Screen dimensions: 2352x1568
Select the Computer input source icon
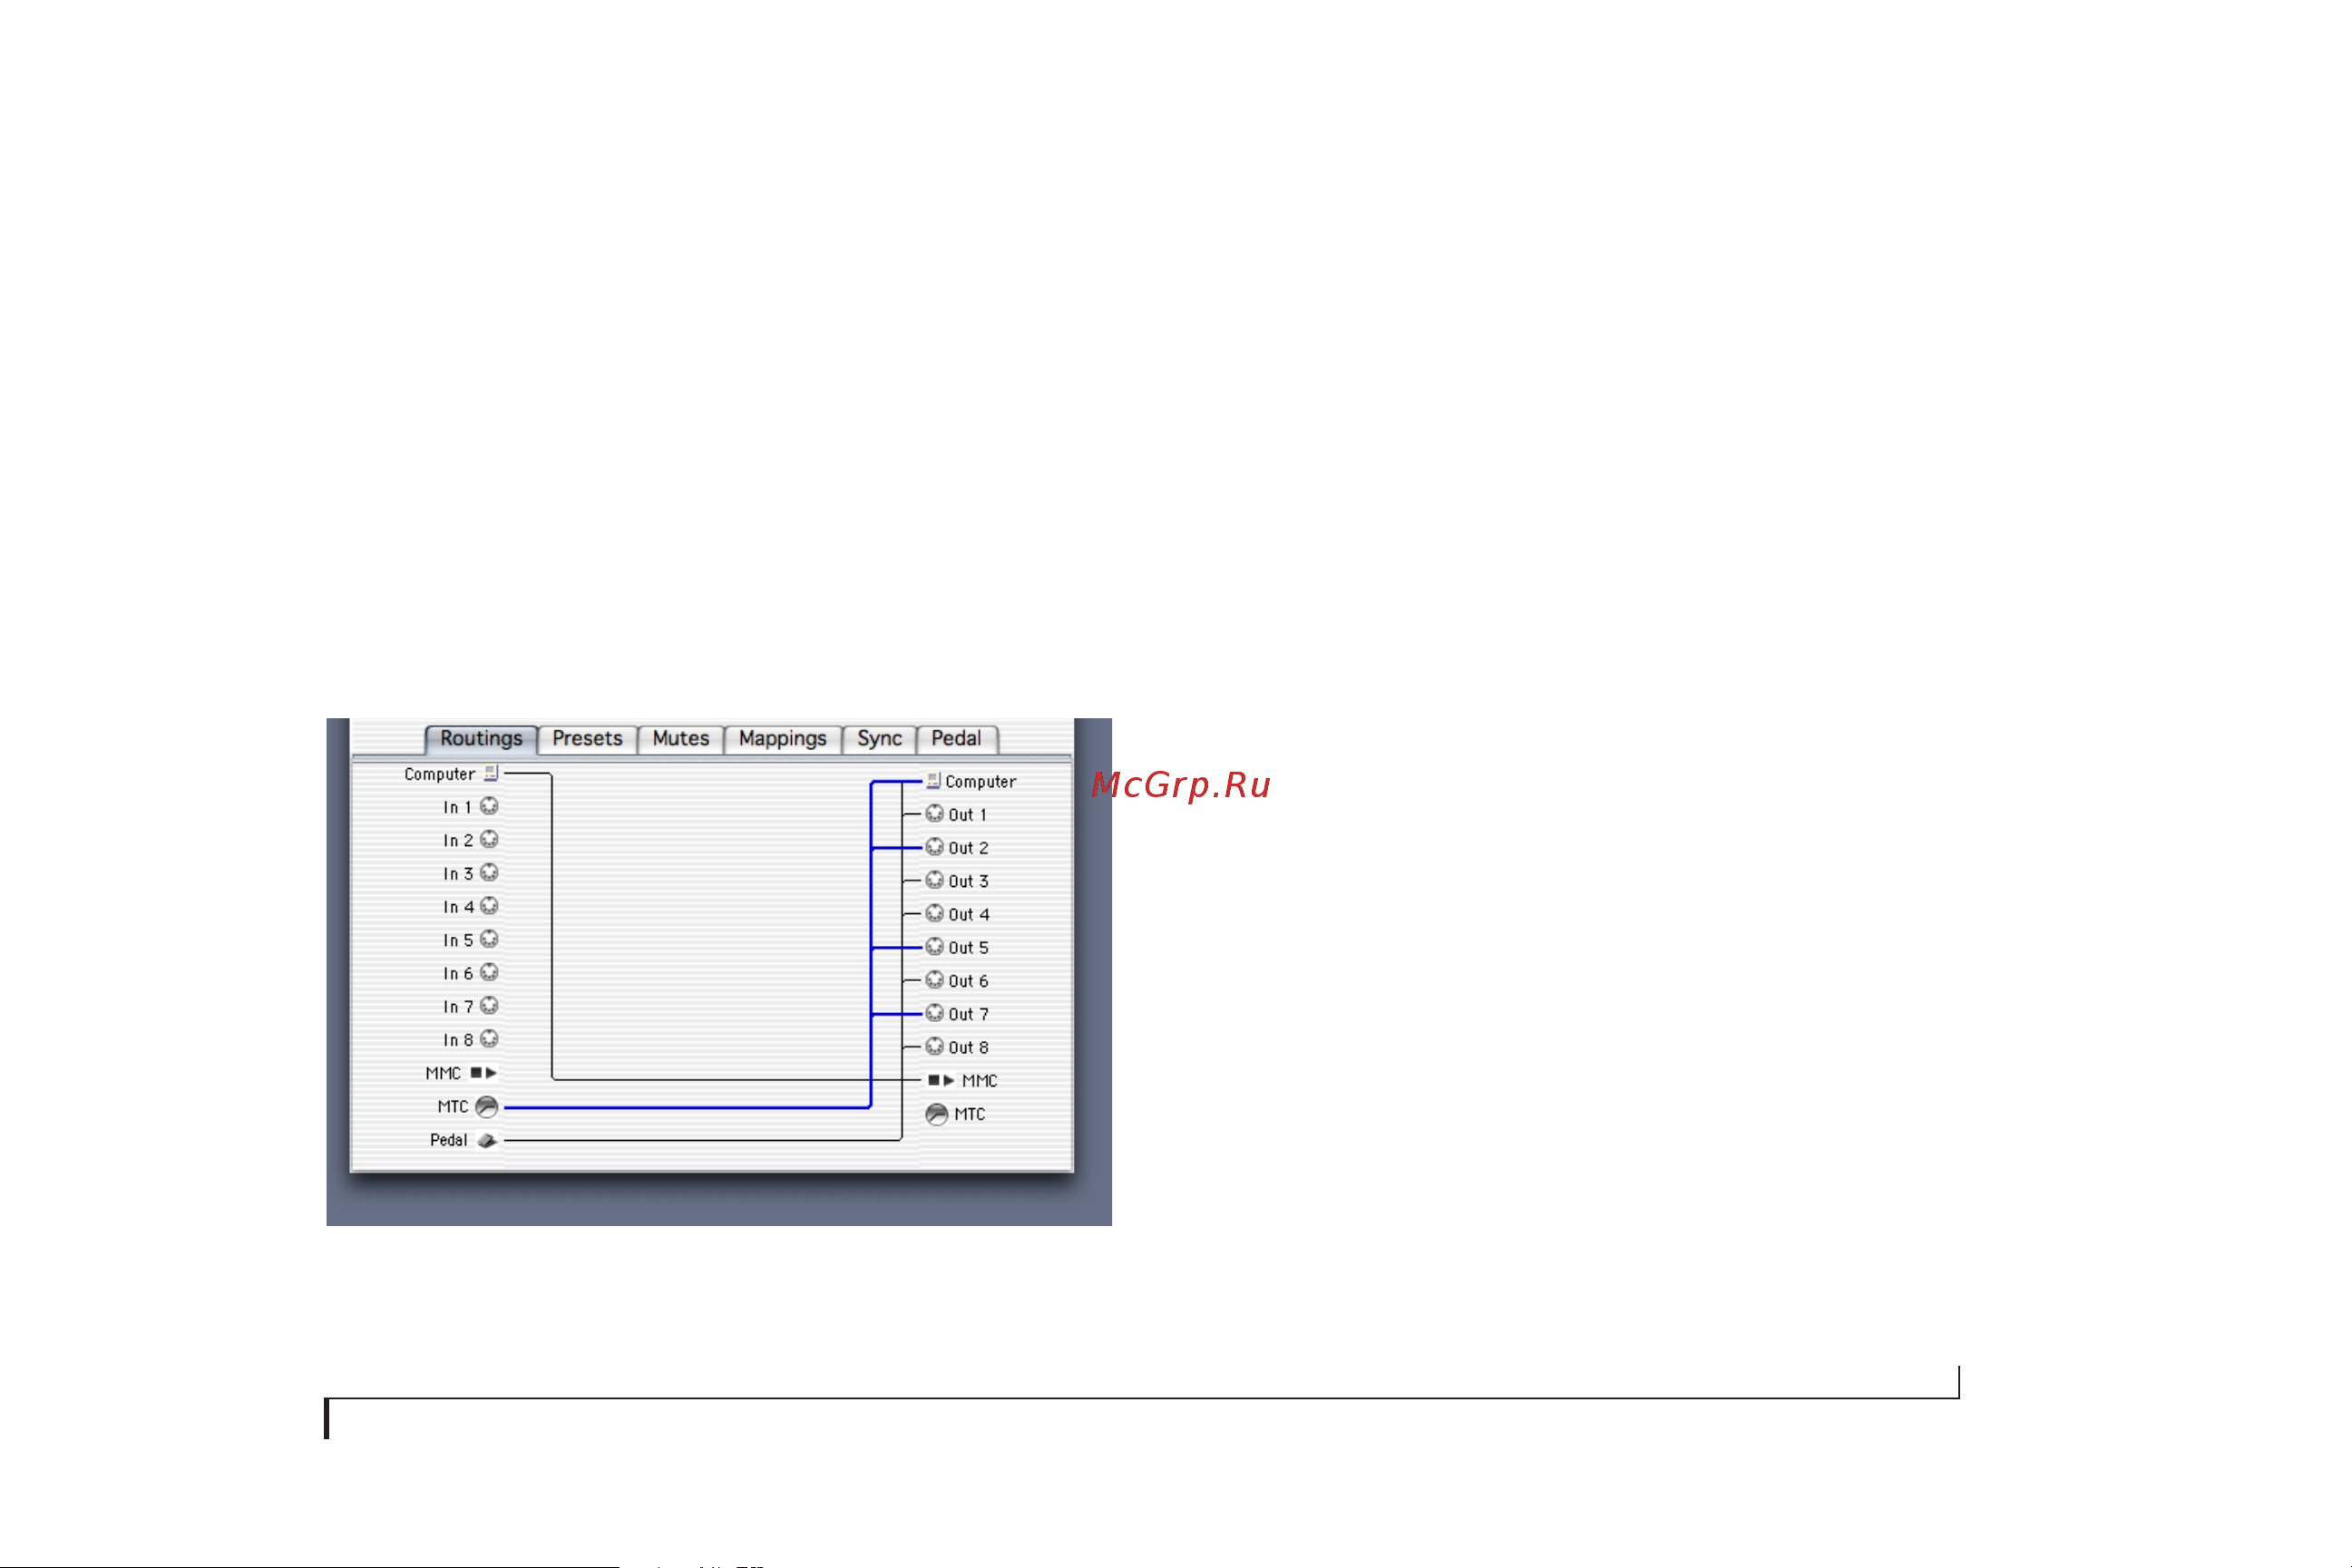490,773
